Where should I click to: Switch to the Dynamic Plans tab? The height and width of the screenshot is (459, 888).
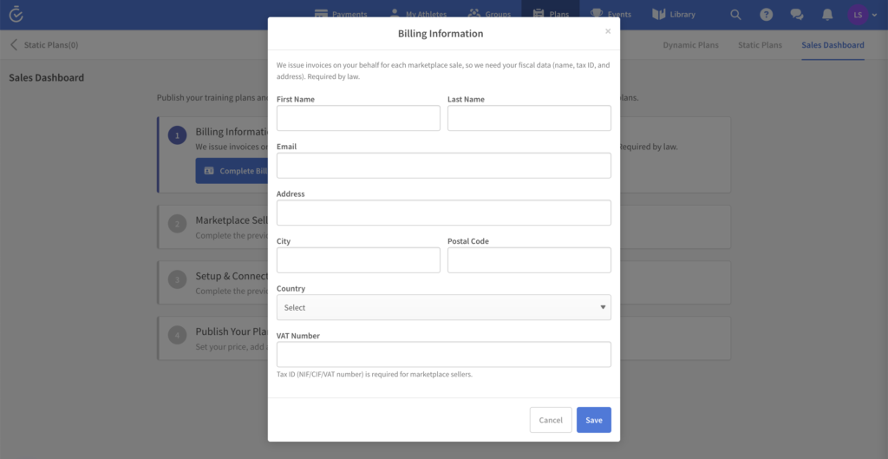coord(690,45)
